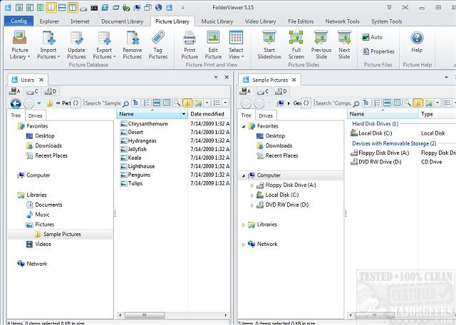Expand Libraries node in right tree

coord(244,225)
